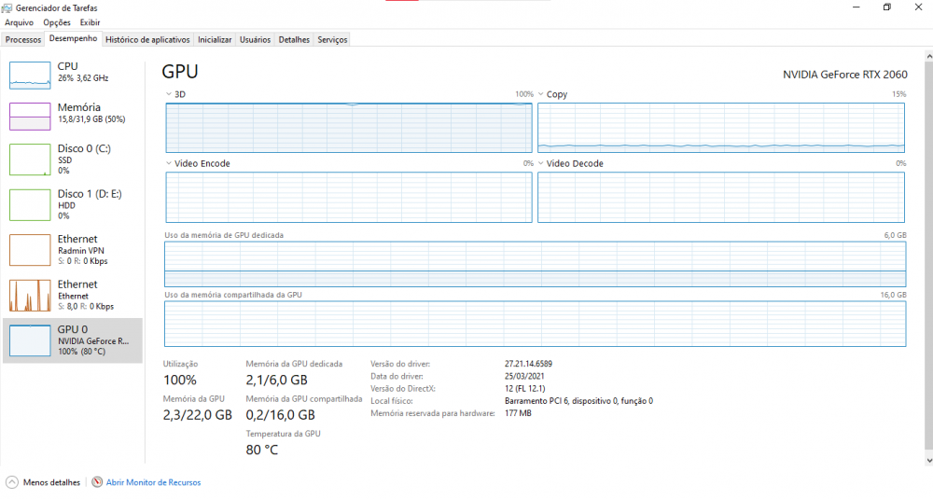Select the Memória usage thumbnail
The width and height of the screenshot is (933, 499).
[x=29, y=116]
